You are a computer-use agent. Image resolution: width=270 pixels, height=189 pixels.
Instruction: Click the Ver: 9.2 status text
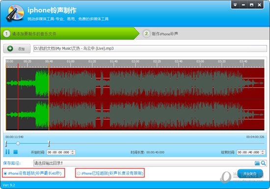(x=9, y=185)
